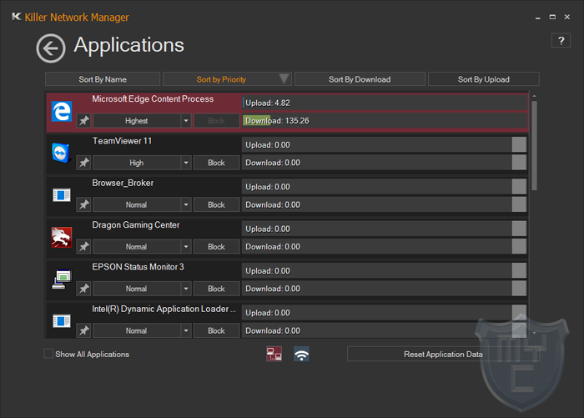
Task: Go back using the circled arrow icon
Action: [x=51, y=48]
